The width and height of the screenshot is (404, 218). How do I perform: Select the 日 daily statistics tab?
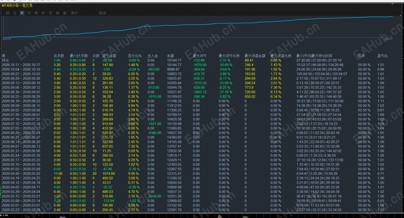(x=14, y=13)
